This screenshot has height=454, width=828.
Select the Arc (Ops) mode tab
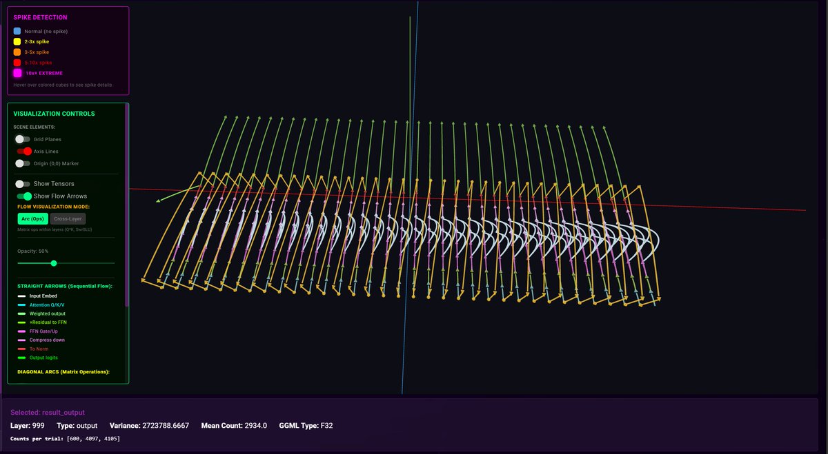pos(32,218)
